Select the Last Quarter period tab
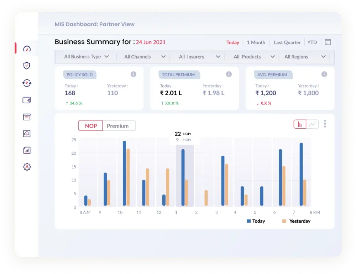The width and height of the screenshot is (356, 274). pyautogui.click(x=287, y=42)
